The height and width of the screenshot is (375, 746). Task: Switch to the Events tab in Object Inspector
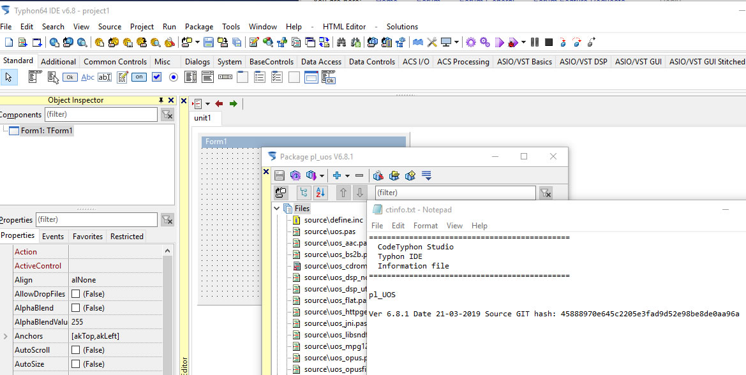click(x=53, y=236)
